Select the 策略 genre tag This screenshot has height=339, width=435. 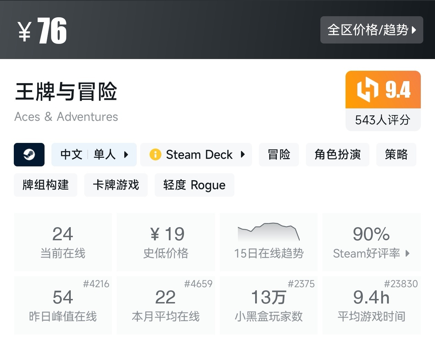click(396, 155)
